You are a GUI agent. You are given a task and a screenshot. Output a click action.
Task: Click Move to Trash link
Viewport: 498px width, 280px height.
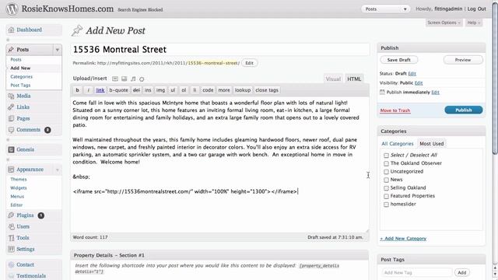(395, 110)
